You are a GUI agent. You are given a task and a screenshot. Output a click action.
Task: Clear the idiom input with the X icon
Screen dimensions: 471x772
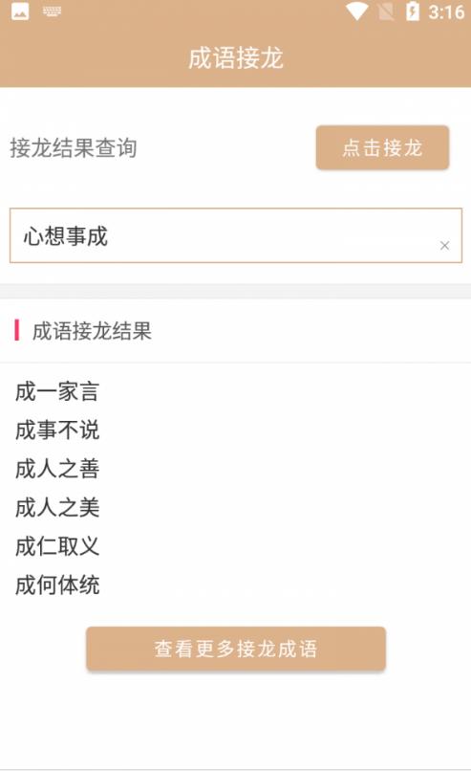[x=444, y=245]
